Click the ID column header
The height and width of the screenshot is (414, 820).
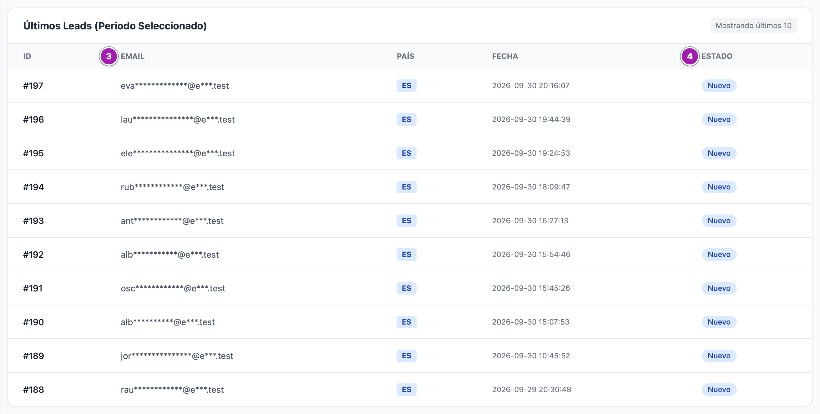[x=27, y=56]
